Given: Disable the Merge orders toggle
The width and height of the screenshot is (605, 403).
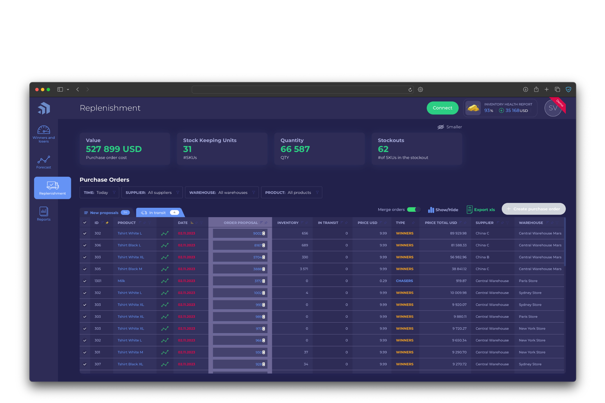Looking at the screenshot, I should point(413,210).
